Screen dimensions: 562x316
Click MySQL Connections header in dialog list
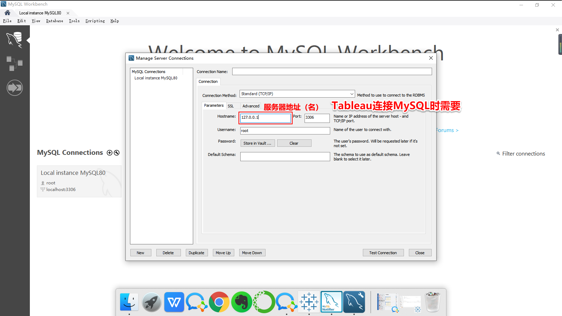(x=149, y=72)
